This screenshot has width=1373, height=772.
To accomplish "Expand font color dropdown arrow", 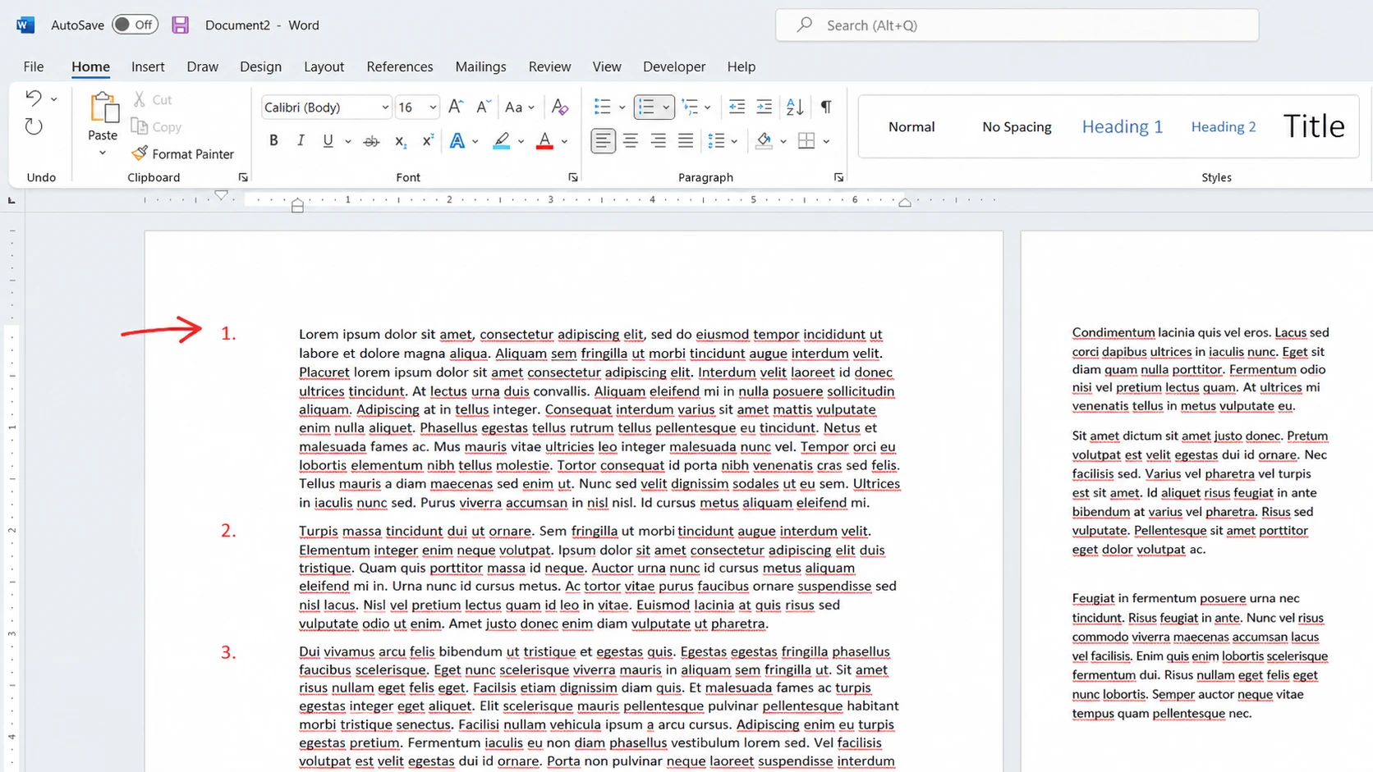I will pyautogui.click(x=565, y=142).
